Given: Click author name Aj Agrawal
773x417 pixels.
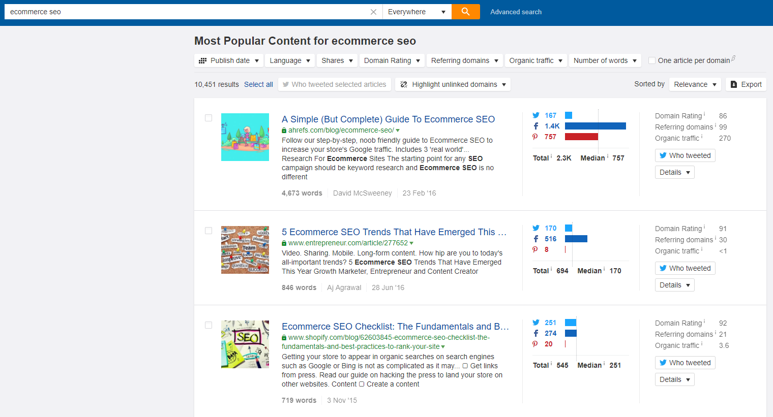Looking at the screenshot, I should tap(344, 287).
